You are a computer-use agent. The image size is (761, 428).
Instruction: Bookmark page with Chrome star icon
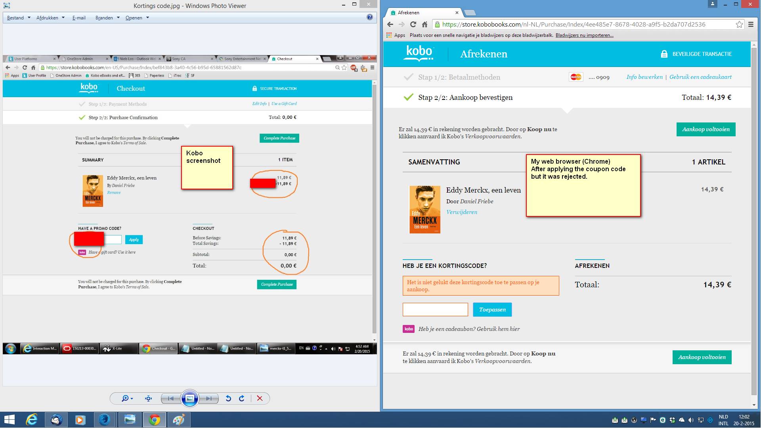(739, 25)
